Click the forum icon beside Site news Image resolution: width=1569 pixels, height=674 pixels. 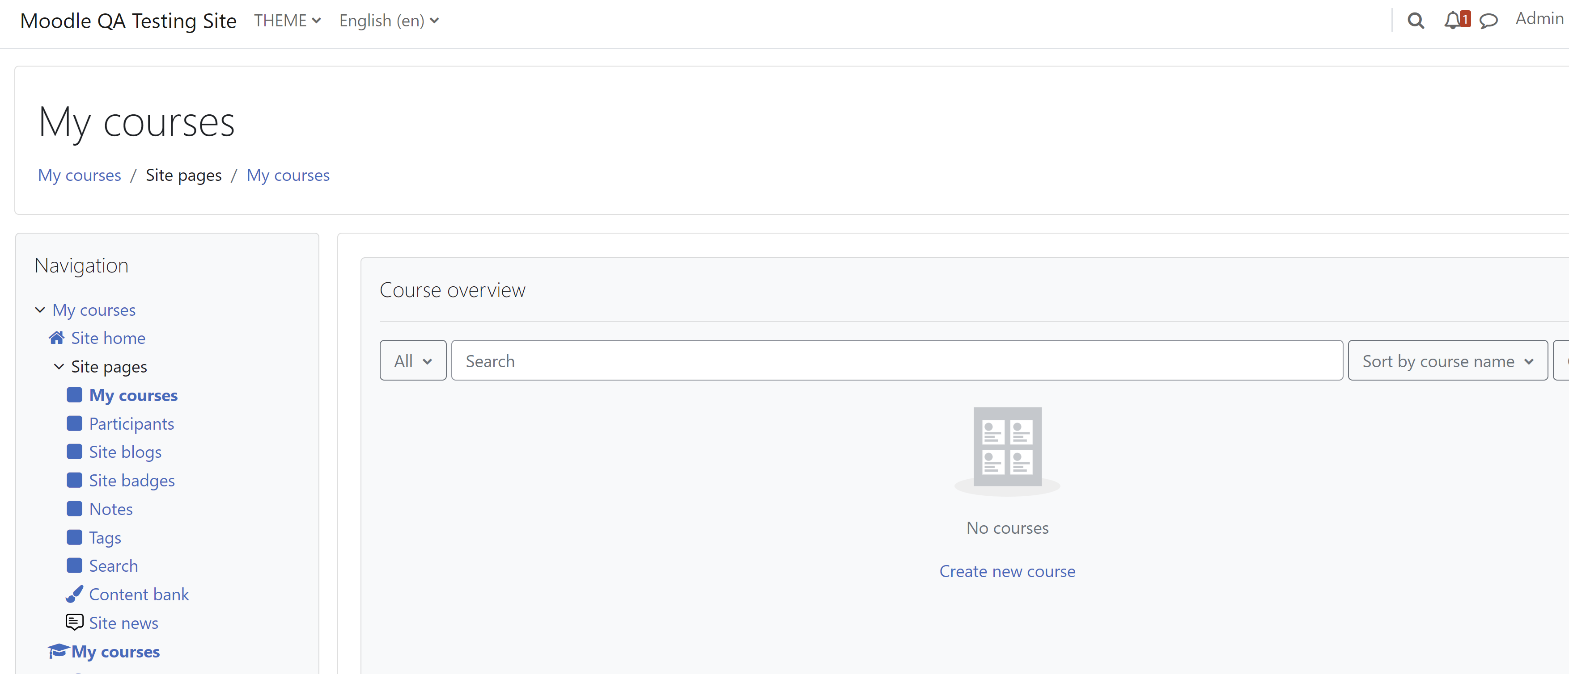74,622
